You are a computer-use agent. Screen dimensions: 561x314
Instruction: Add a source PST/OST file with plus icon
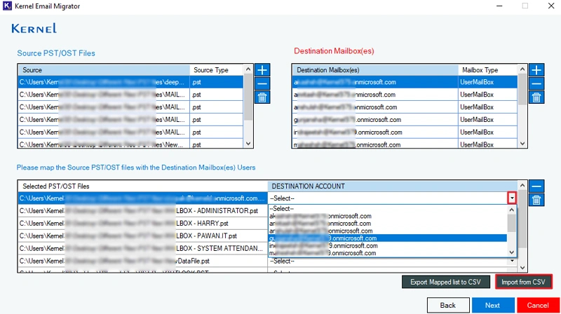262,69
